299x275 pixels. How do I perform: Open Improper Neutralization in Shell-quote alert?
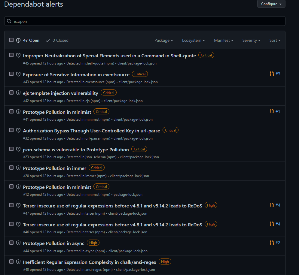coord(109,56)
